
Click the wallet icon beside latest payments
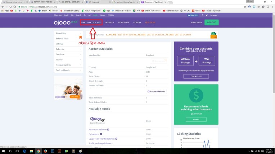[214, 35]
